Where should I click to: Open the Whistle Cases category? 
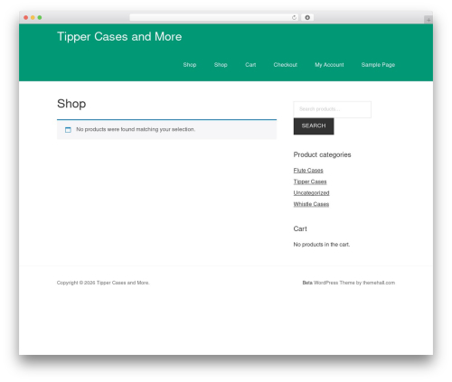click(x=311, y=204)
